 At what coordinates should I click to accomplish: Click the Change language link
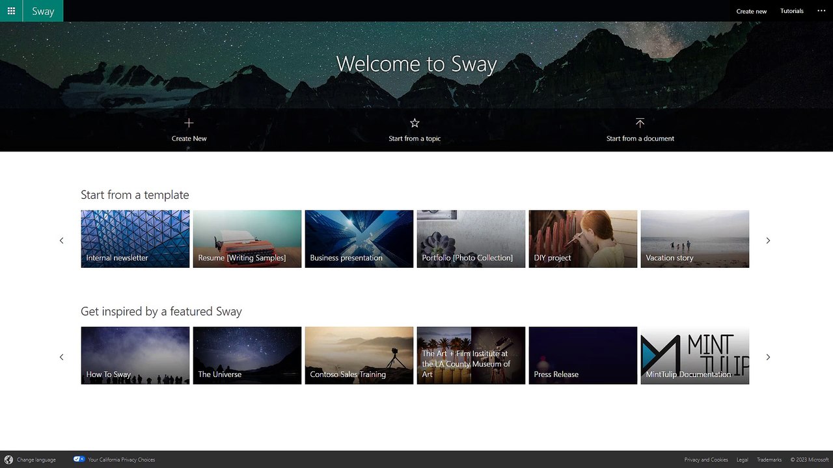click(36, 460)
